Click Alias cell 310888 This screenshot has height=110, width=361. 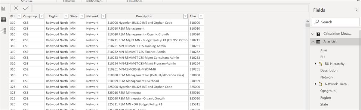[196, 75]
